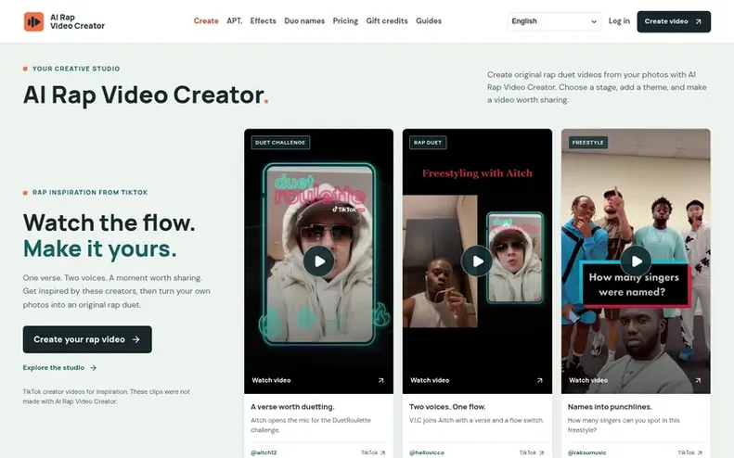Open TikTok link under @hellovicco card
Viewport: 734px width, 458px height.
[x=532, y=452]
